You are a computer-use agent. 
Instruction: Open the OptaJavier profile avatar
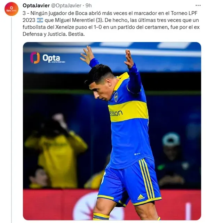pos(11,9)
